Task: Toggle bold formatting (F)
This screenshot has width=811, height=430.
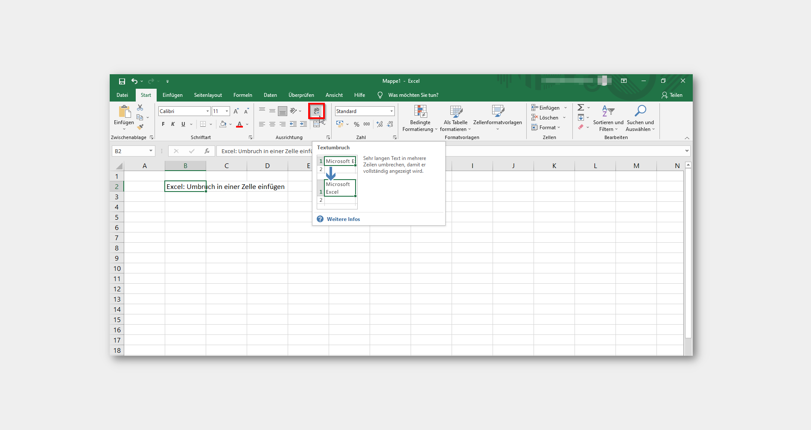Action: (163, 124)
